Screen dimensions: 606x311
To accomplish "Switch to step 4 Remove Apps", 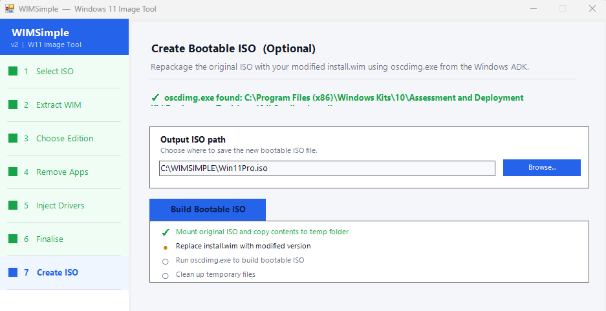I will tap(62, 172).
